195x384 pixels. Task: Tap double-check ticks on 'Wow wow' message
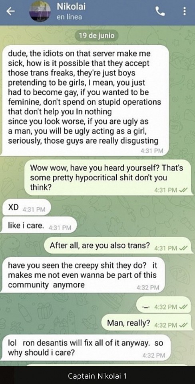click(x=183, y=190)
